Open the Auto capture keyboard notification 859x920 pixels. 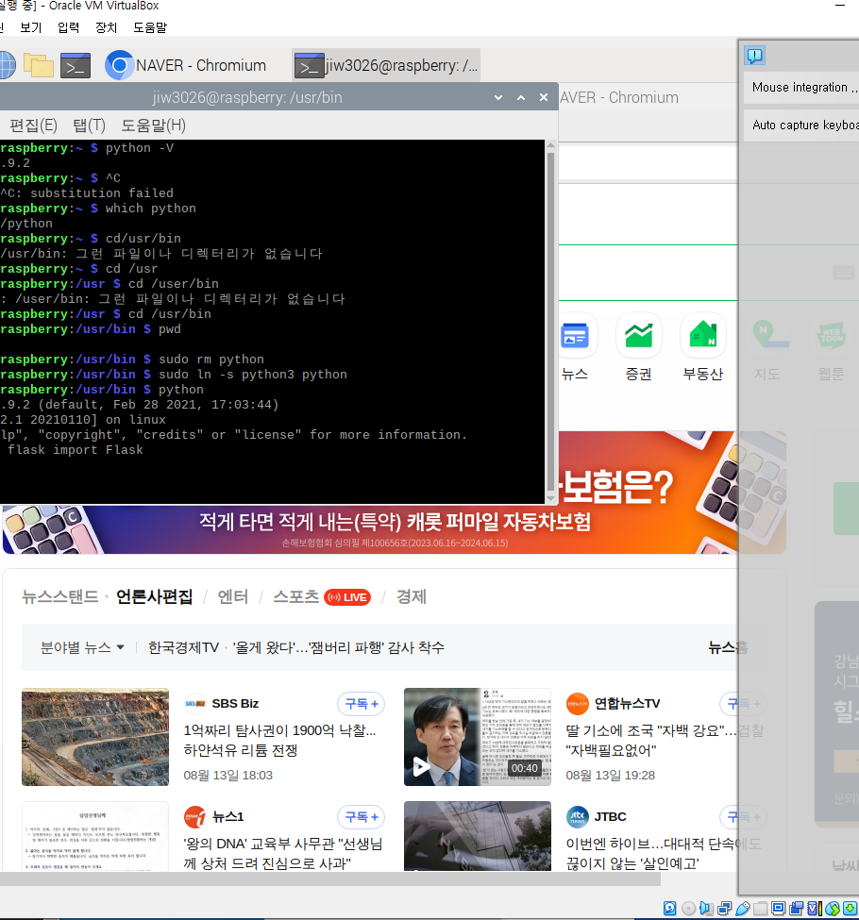[x=800, y=125]
